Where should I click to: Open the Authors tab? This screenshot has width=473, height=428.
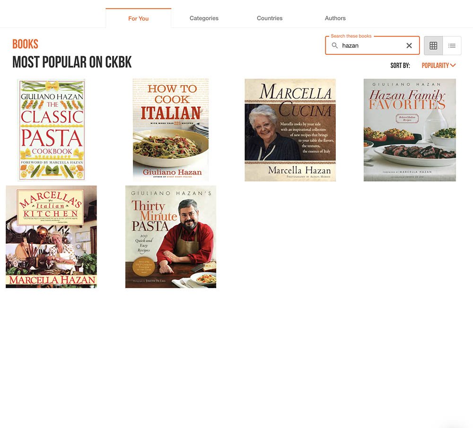(x=335, y=18)
